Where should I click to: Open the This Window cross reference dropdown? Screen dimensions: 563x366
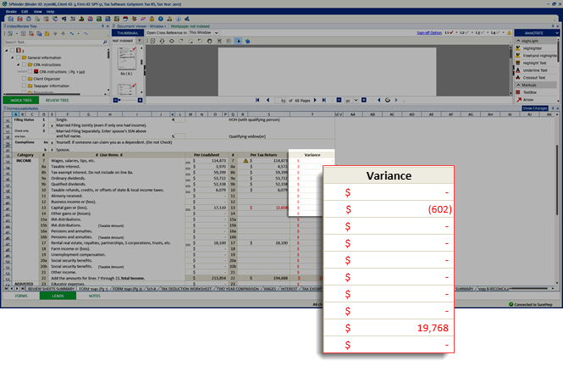point(217,33)
